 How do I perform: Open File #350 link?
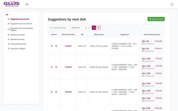(x=158, y=108)
